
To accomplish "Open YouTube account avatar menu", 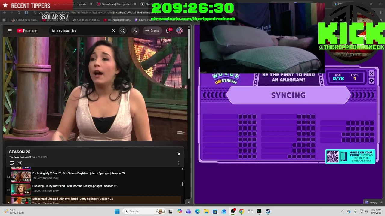I will 179,31.
